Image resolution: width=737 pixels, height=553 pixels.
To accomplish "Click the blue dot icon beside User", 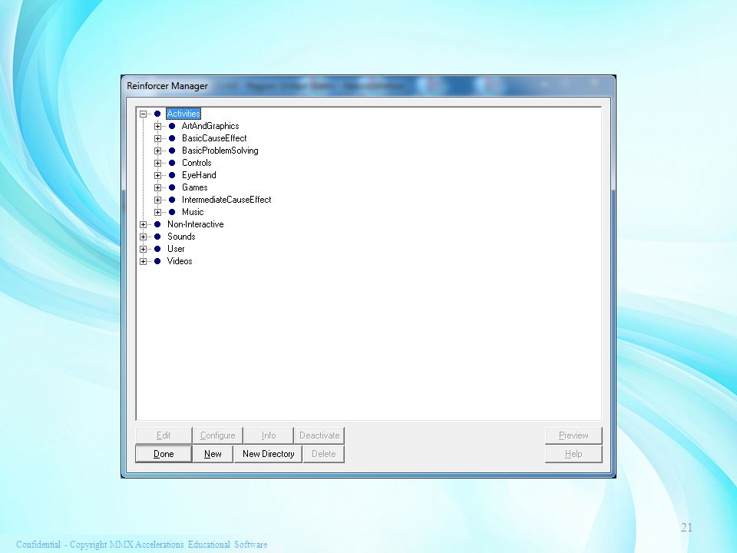I will click(x=157, y=249).
